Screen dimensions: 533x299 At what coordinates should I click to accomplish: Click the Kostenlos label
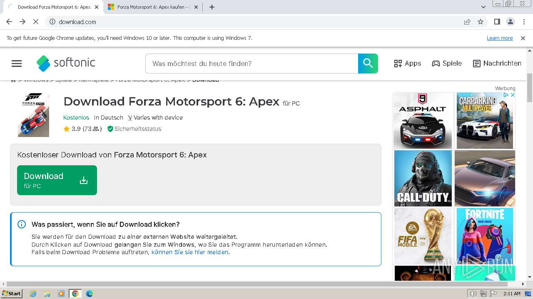tap(76, 118)
